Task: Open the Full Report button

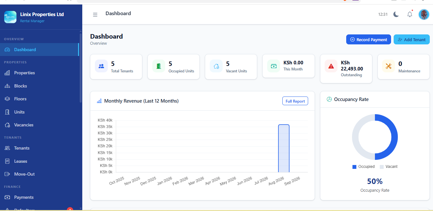Action: pos(295,101)
